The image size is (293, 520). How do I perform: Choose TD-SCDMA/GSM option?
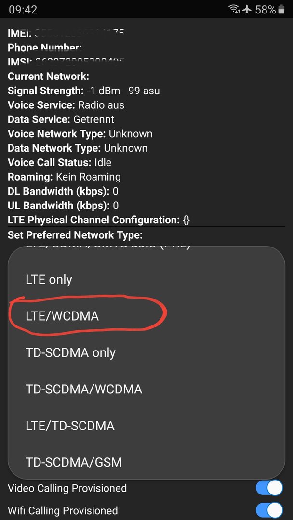coord(146,461)
